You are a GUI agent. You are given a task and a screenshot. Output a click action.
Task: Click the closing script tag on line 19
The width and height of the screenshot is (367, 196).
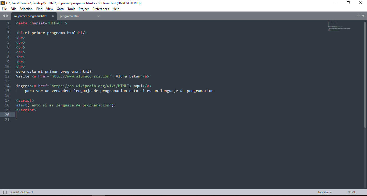[26, 110]
